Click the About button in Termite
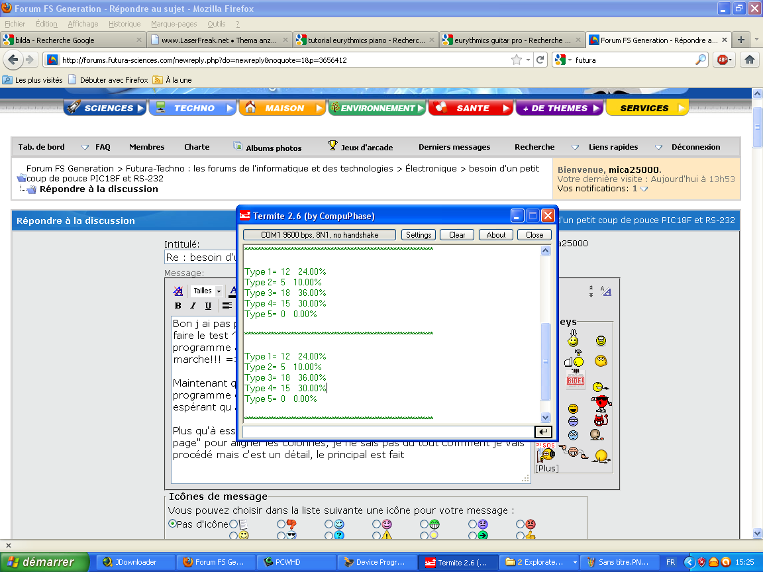Screen dimensions: 763x572 [x=496, y=234]
